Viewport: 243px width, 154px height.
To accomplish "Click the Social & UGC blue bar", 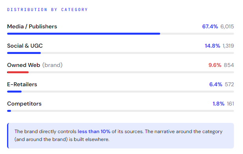I will click(24, 53).
